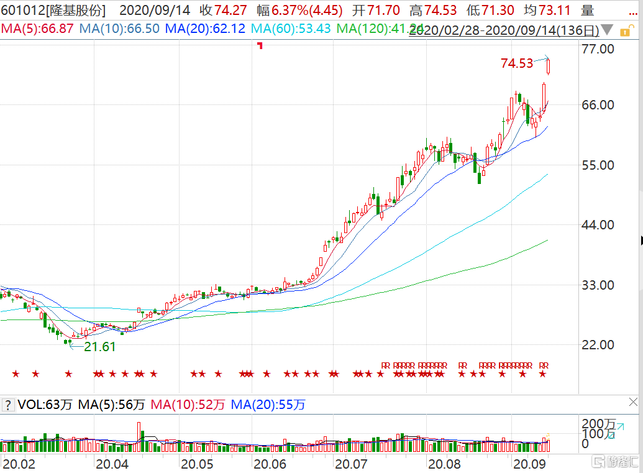
Task: Select the MA(120) green indicator label
Action: tap(380, 29)
